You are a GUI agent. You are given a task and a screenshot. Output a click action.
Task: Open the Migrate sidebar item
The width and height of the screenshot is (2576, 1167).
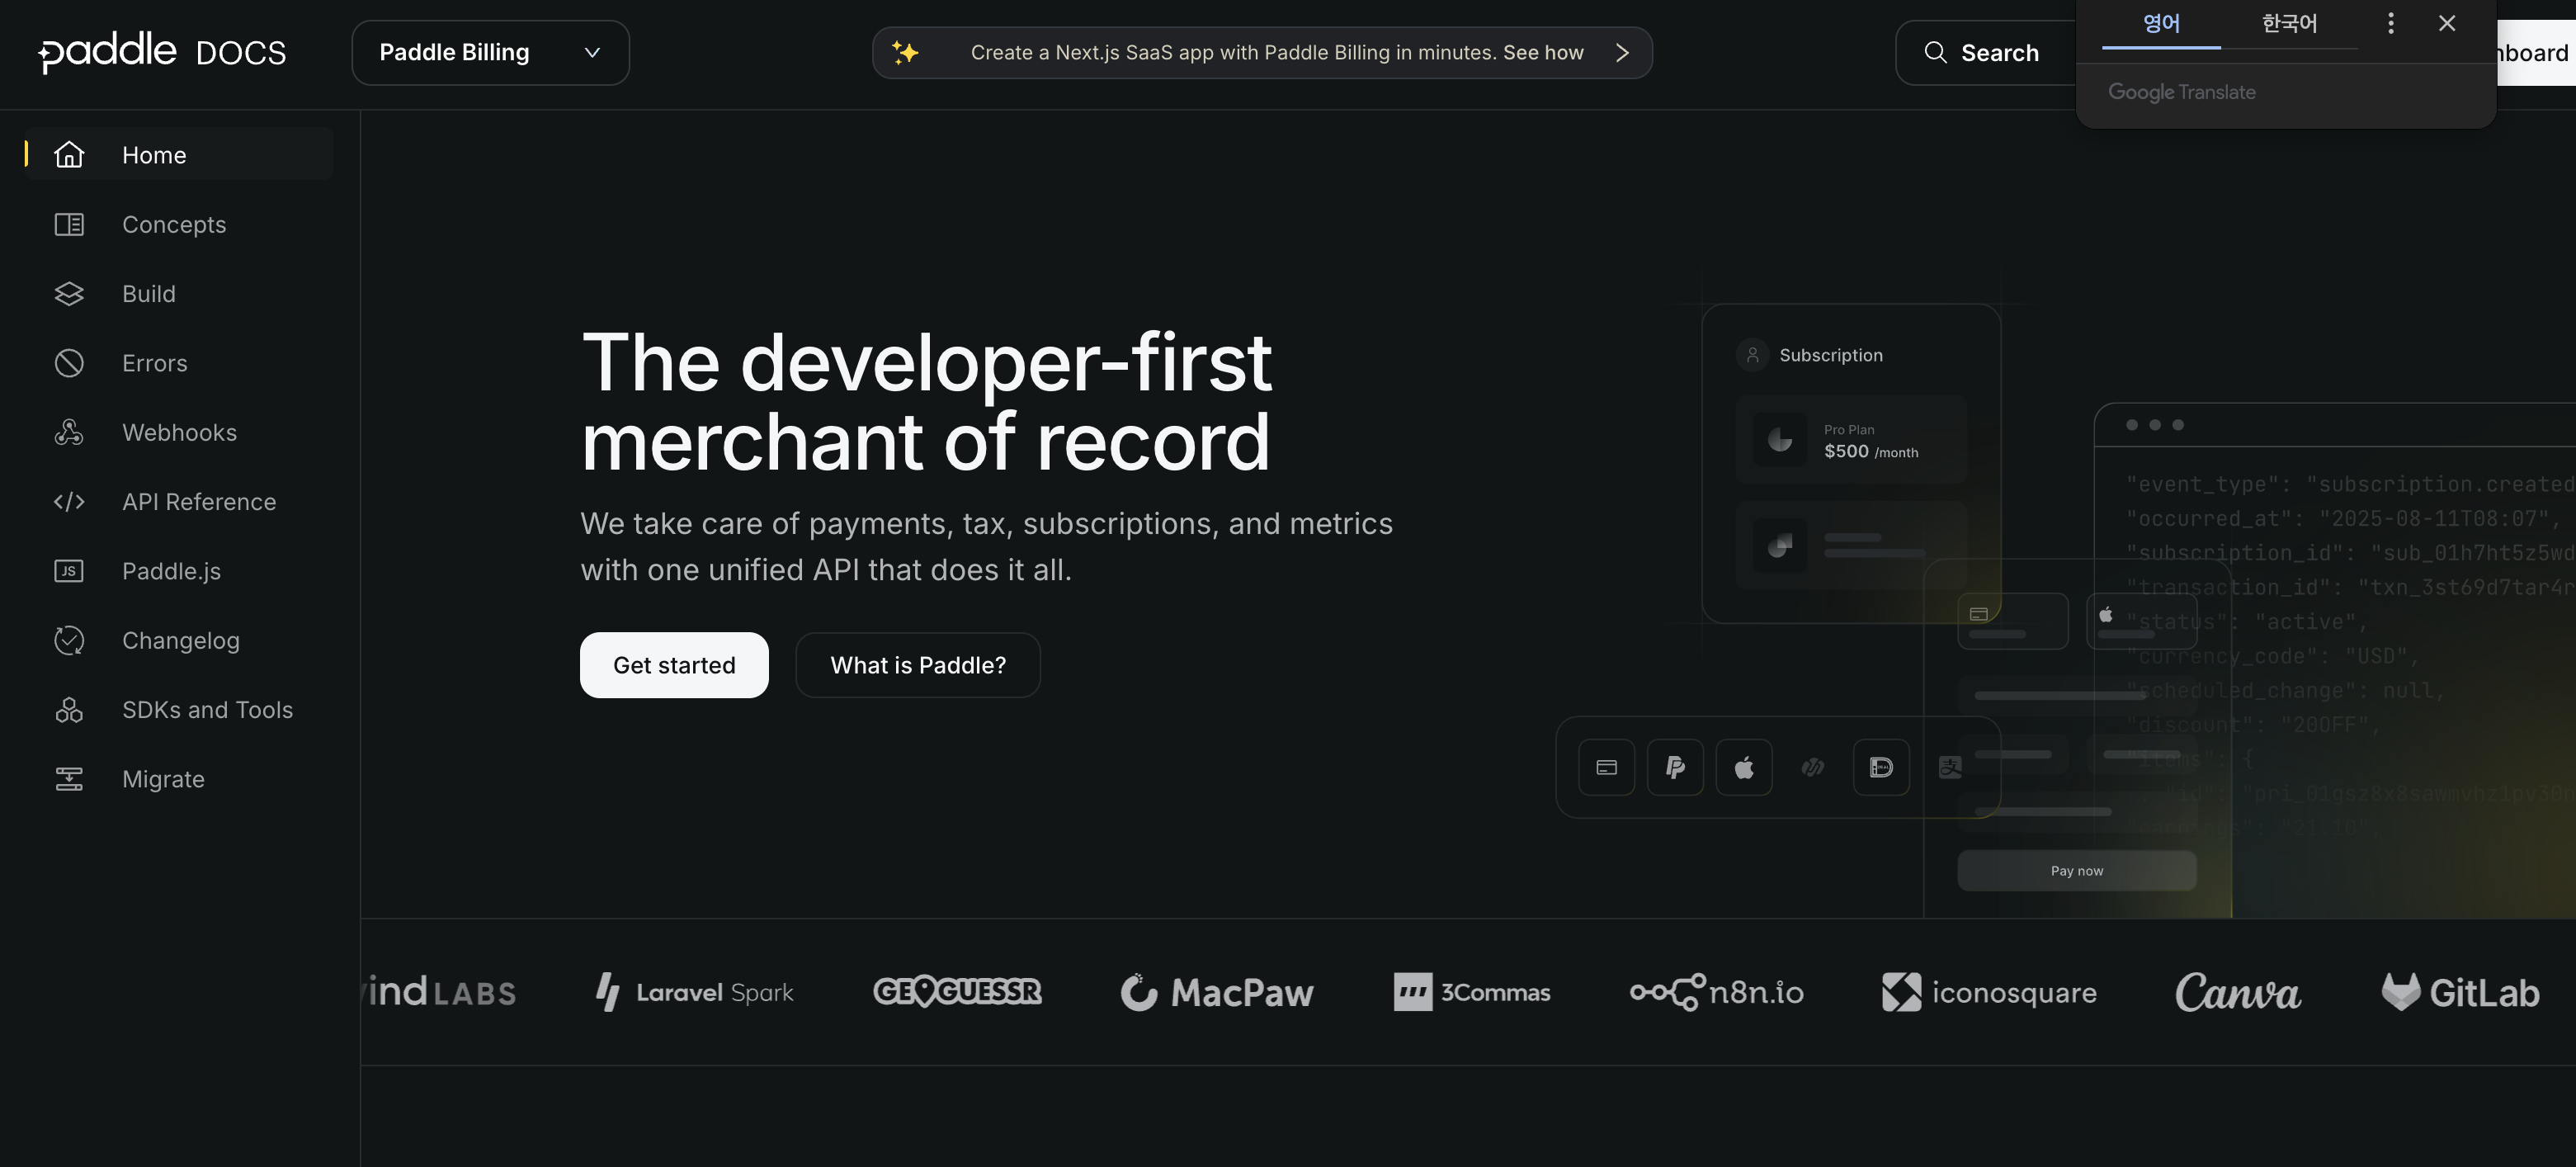[163, 779]
